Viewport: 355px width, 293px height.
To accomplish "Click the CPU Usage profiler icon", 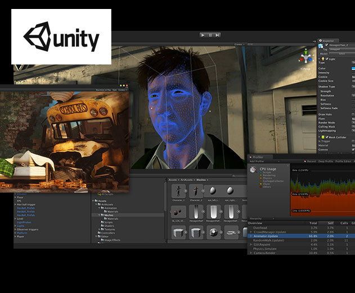I will click(x=253, y=170).
